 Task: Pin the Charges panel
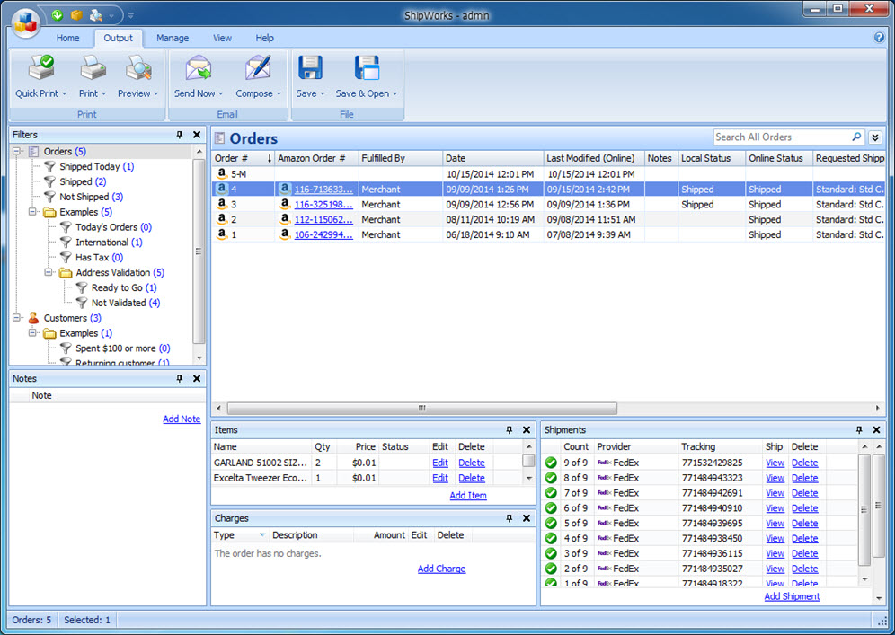(510, 518)
